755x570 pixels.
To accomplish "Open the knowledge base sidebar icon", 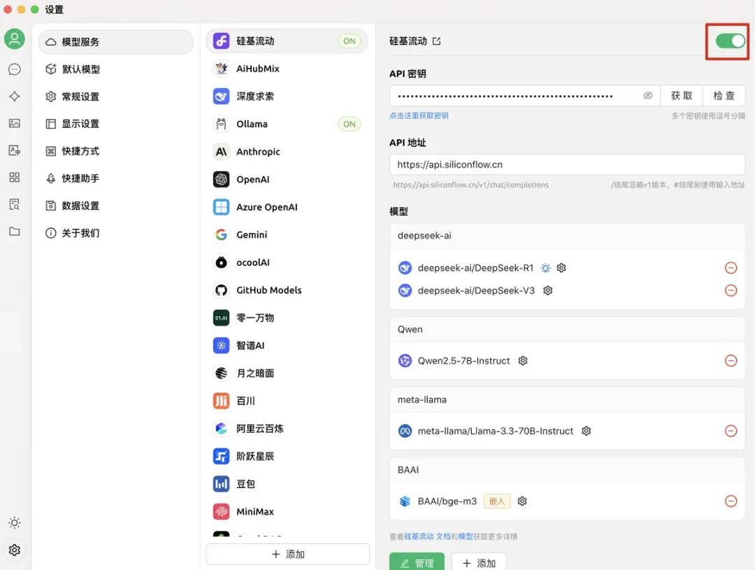I will (15, 204).
